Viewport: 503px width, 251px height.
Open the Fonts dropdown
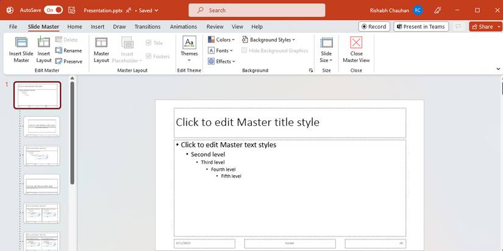click(x=220, y=50)
